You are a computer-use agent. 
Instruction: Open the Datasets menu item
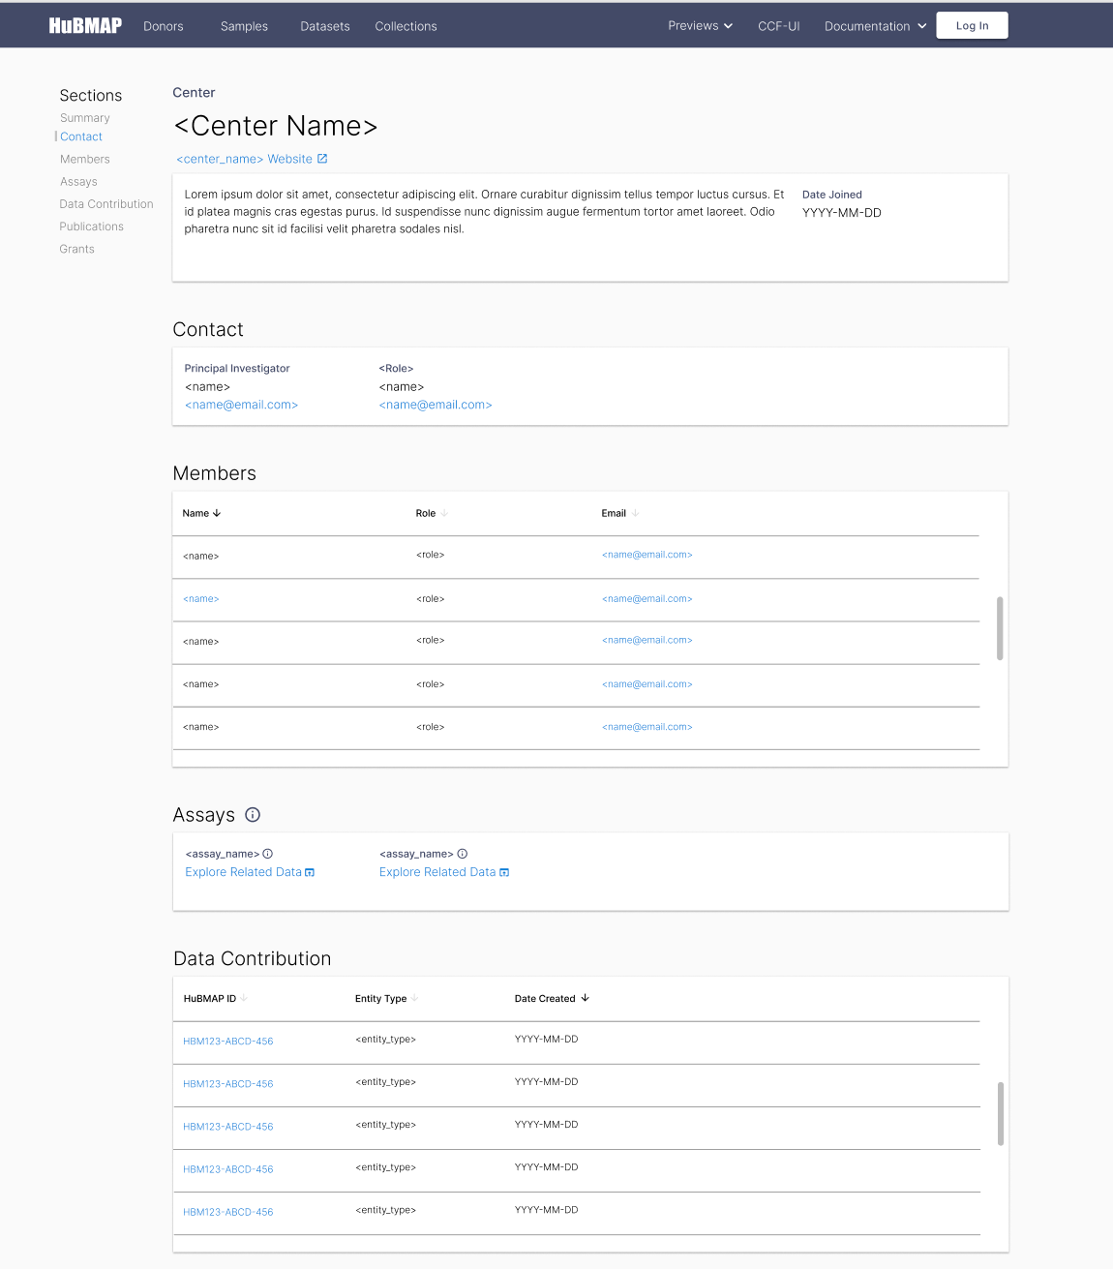325,26
